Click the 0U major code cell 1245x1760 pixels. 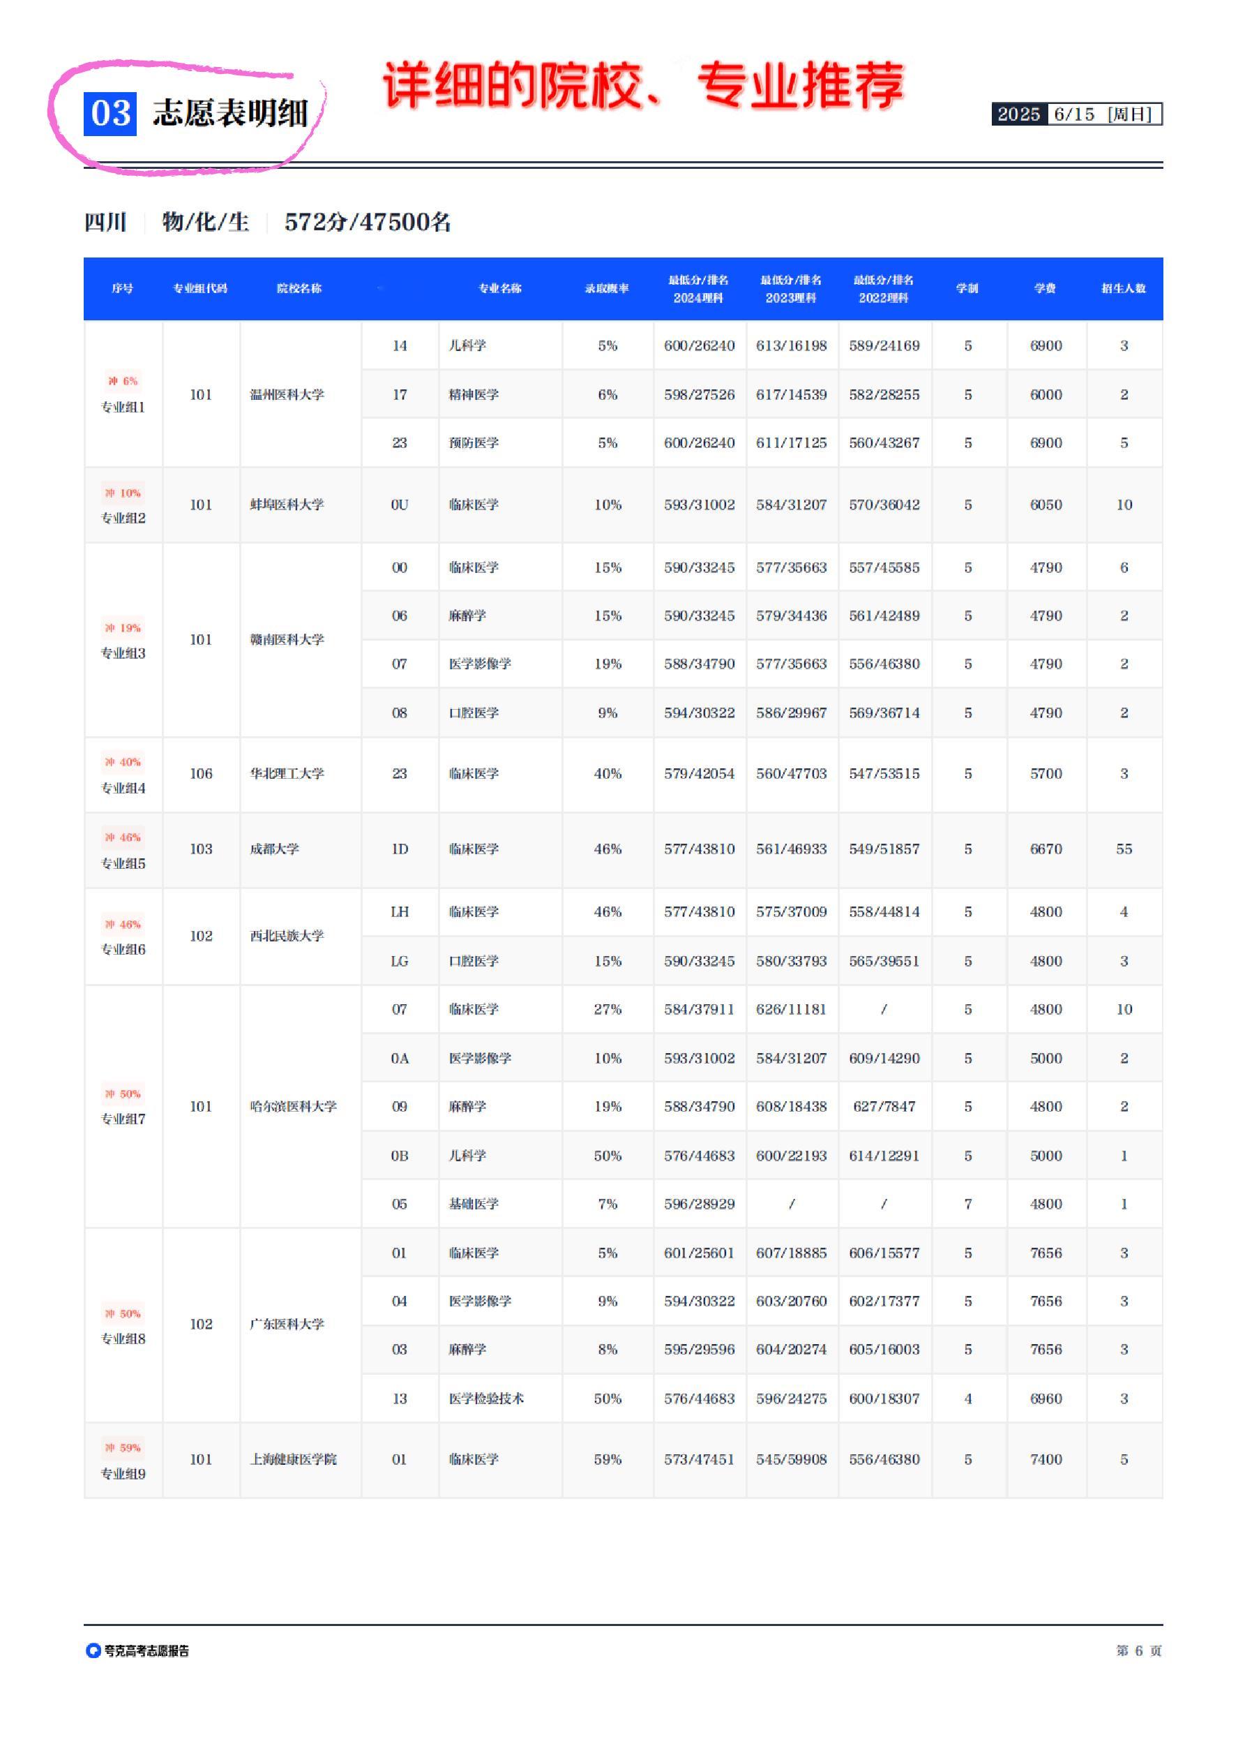[400, 505]
